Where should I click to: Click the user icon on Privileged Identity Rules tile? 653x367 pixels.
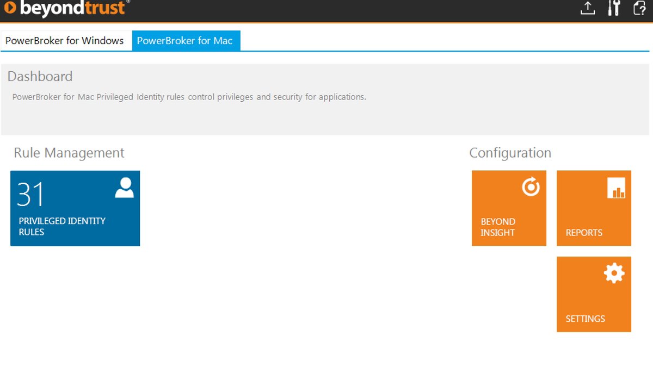tap(124, 188)
